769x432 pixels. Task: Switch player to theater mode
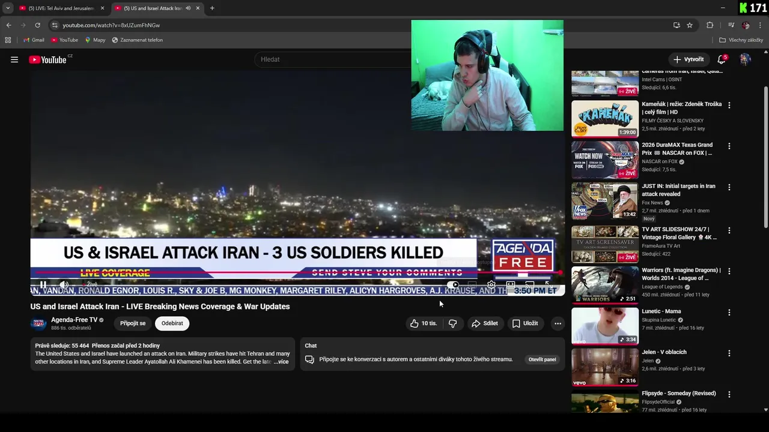pos(511,285)
